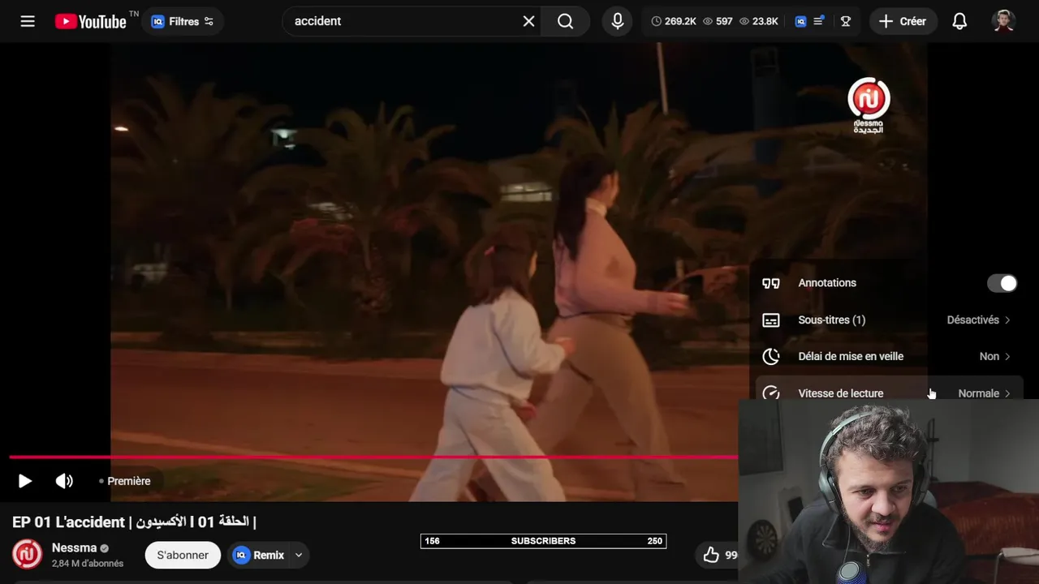Image resolution: width=1039 pixels, height=584 pixels.
Task: Mute the video volume
Action: [x=64, y=481]
